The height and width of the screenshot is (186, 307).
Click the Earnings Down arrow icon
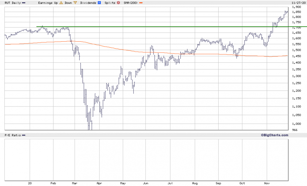coord(75,3)
